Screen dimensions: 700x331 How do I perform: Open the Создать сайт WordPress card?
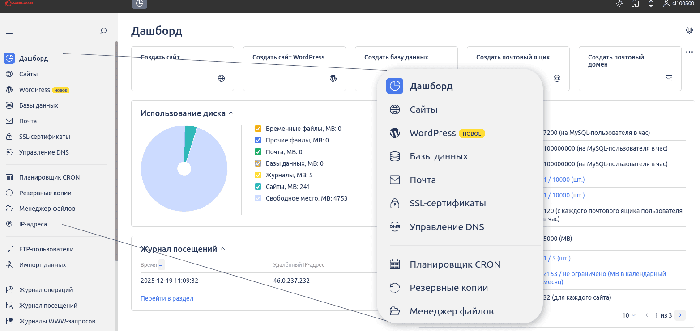coord(294,69)
